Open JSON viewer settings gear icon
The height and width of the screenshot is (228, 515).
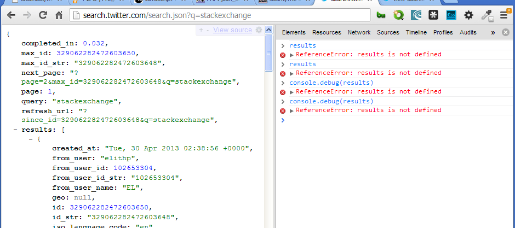(x=259, y=30)
